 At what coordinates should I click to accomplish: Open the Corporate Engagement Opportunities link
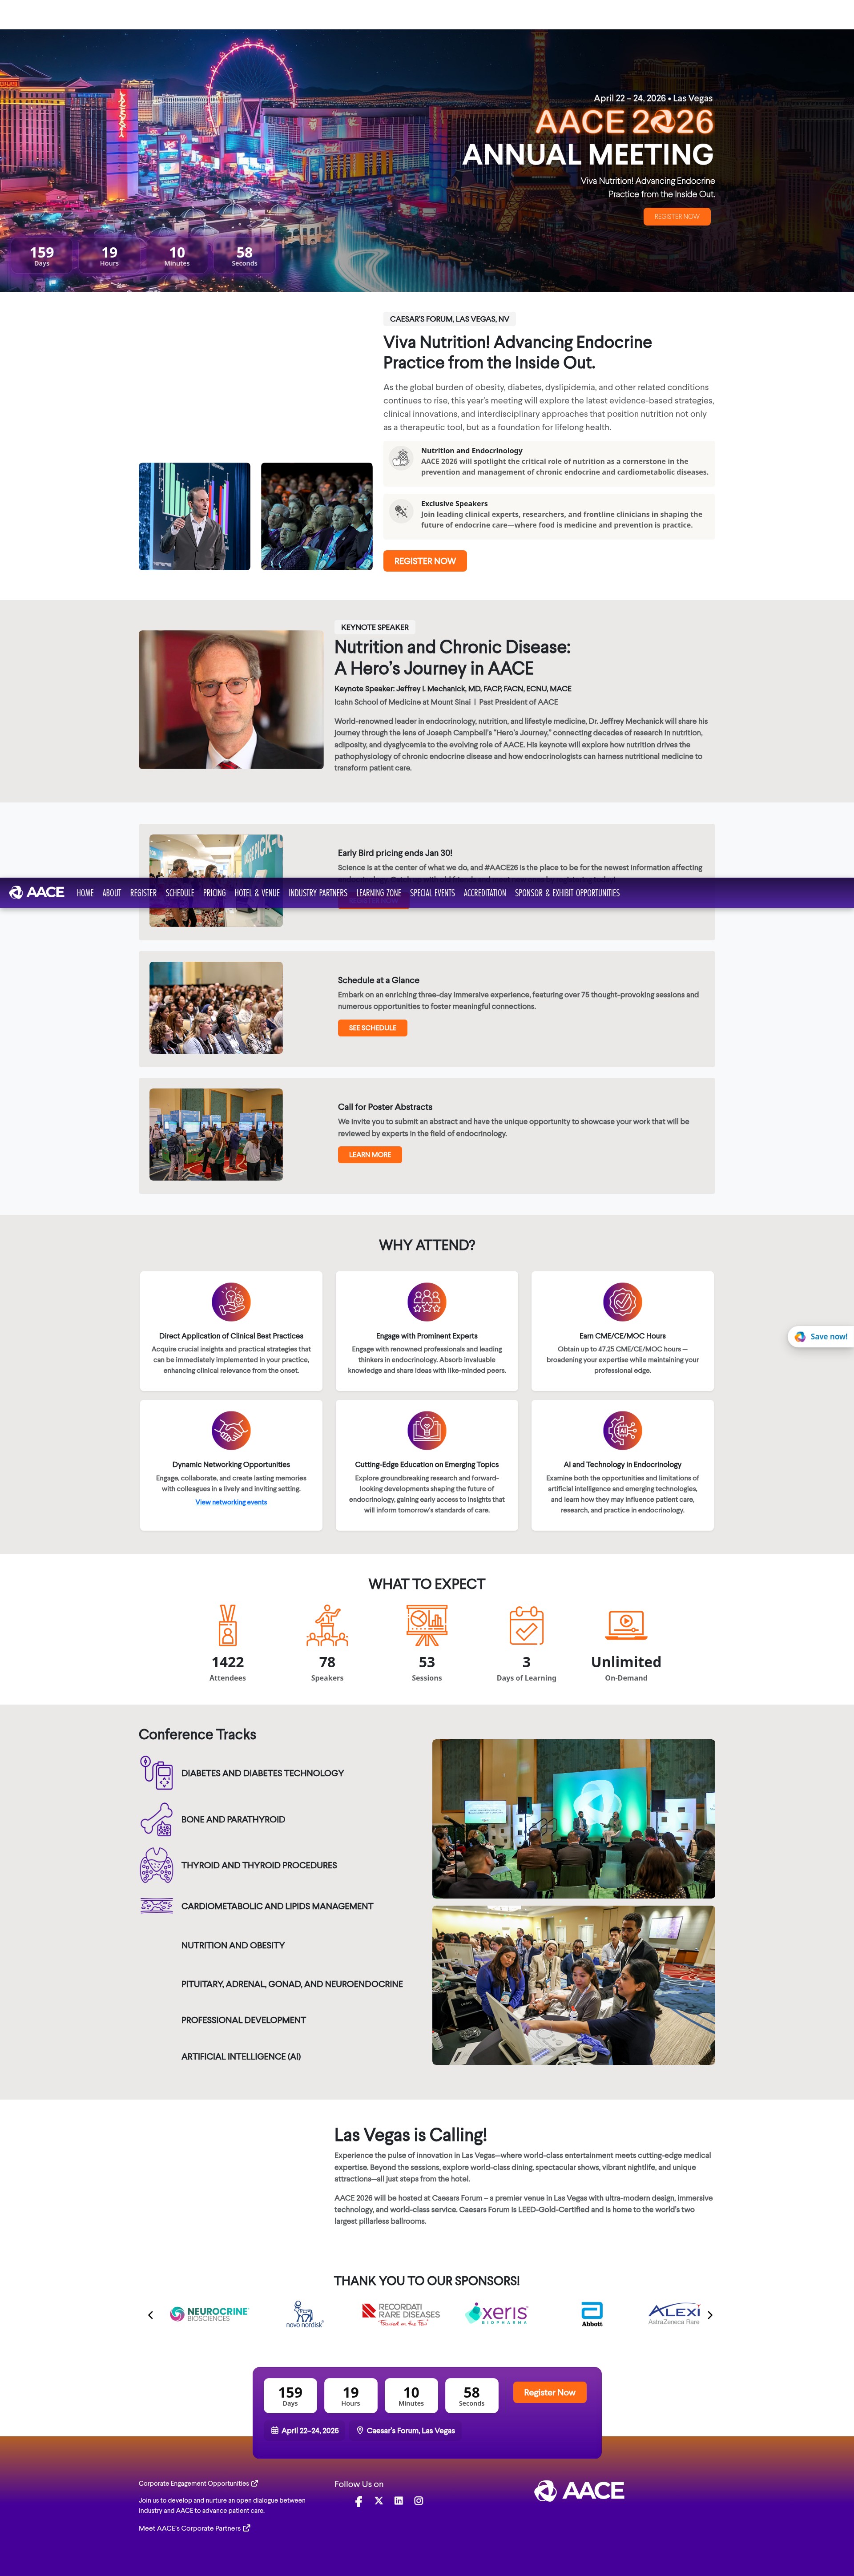pos(198,2483)
